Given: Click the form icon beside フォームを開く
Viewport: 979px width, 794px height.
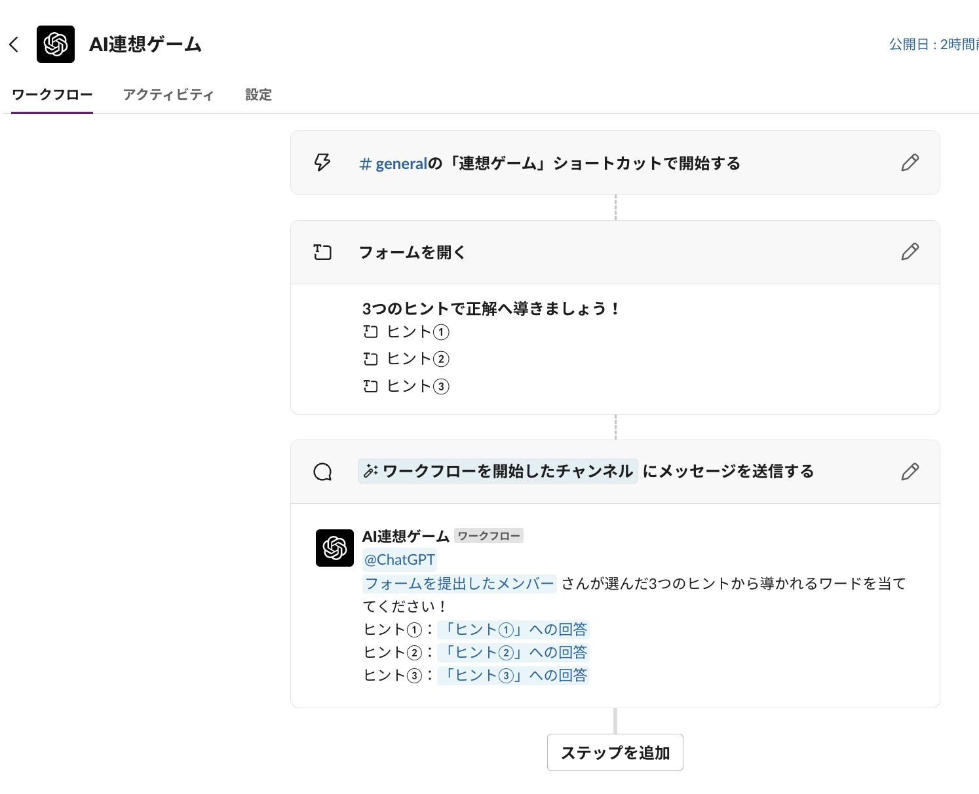Looking at the screenshot, I should (x=322, y=252).
